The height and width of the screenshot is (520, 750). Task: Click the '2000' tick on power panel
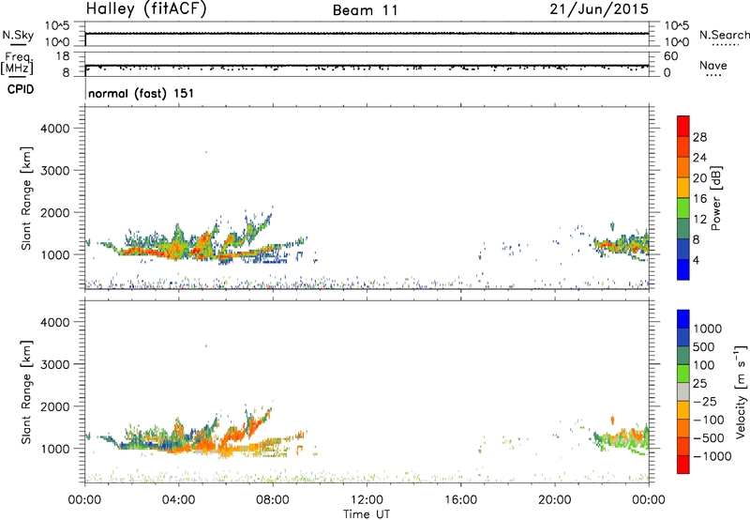tap(54, 212)
